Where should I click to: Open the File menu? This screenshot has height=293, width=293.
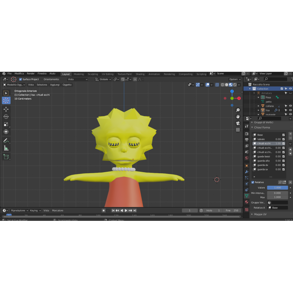pos(10,74)
